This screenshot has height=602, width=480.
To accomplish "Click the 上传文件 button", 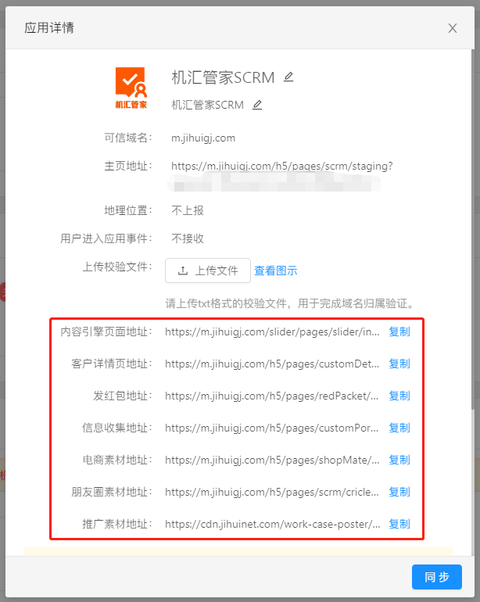I will tap(208, 271).
